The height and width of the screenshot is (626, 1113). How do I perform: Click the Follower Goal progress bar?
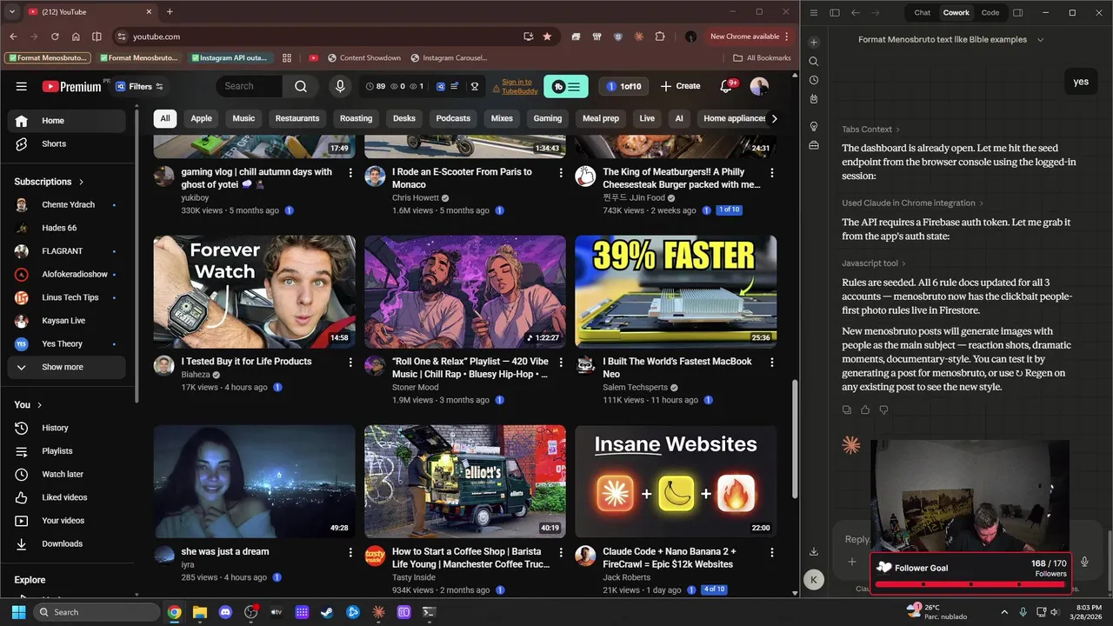coord(970,584)
